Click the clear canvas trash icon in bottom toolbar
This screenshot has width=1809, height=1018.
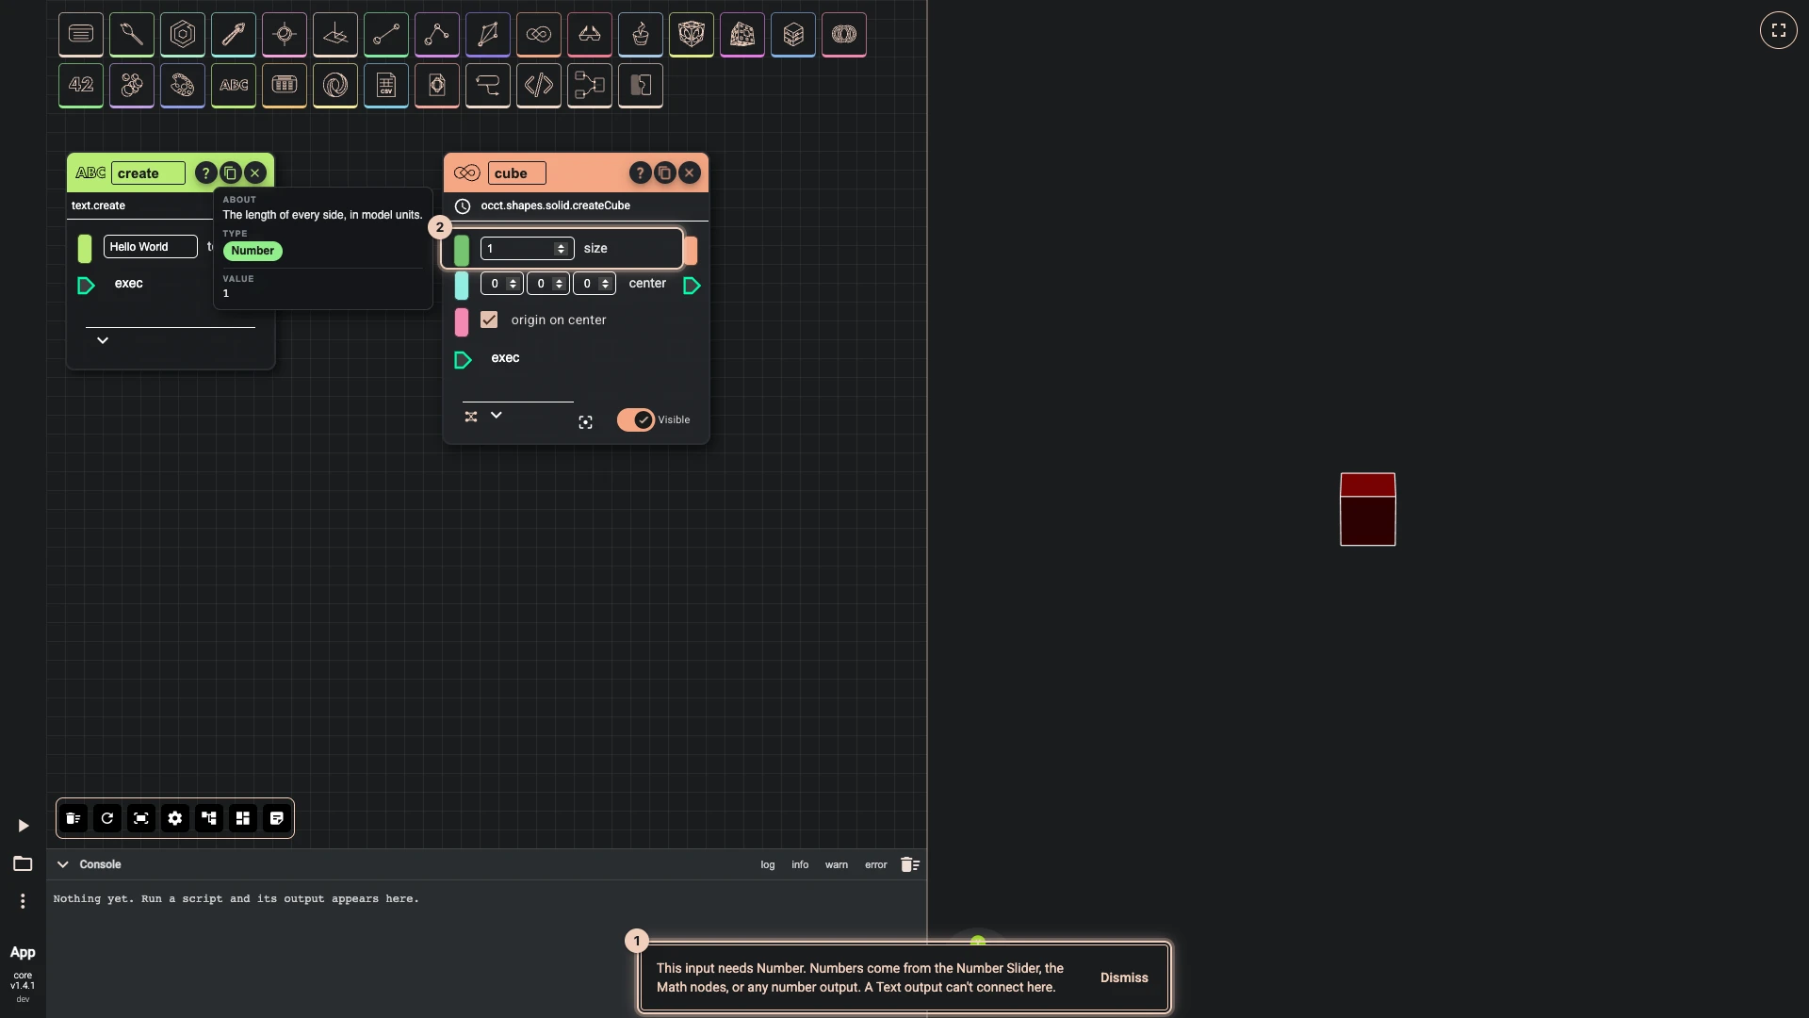pyautogui.click(x=73, y=818)
